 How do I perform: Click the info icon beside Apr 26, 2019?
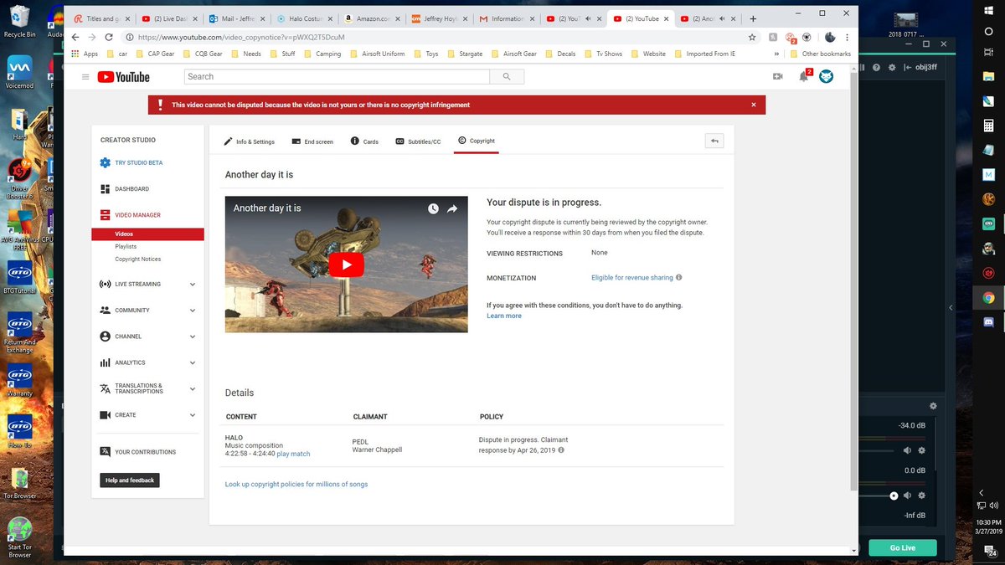point(561,449)
